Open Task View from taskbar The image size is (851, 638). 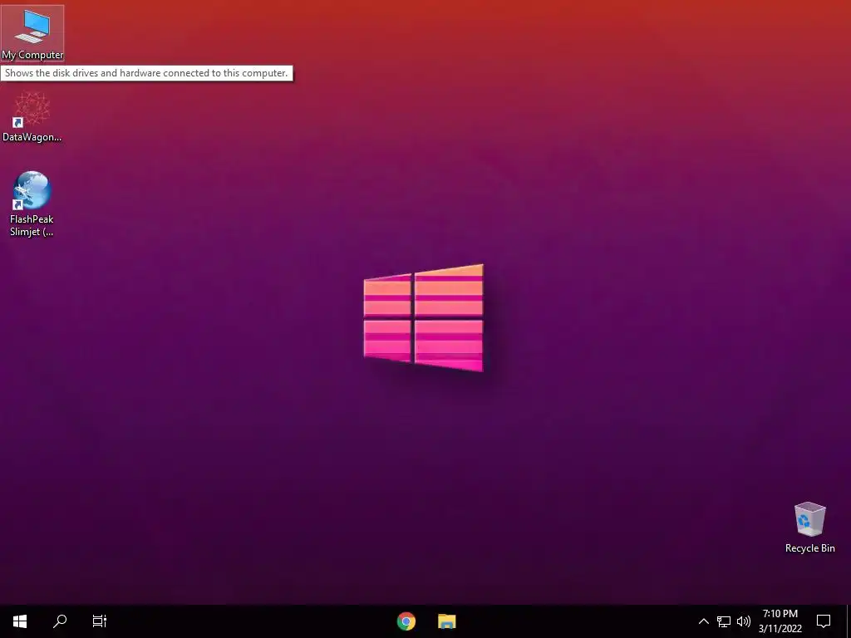100,621
